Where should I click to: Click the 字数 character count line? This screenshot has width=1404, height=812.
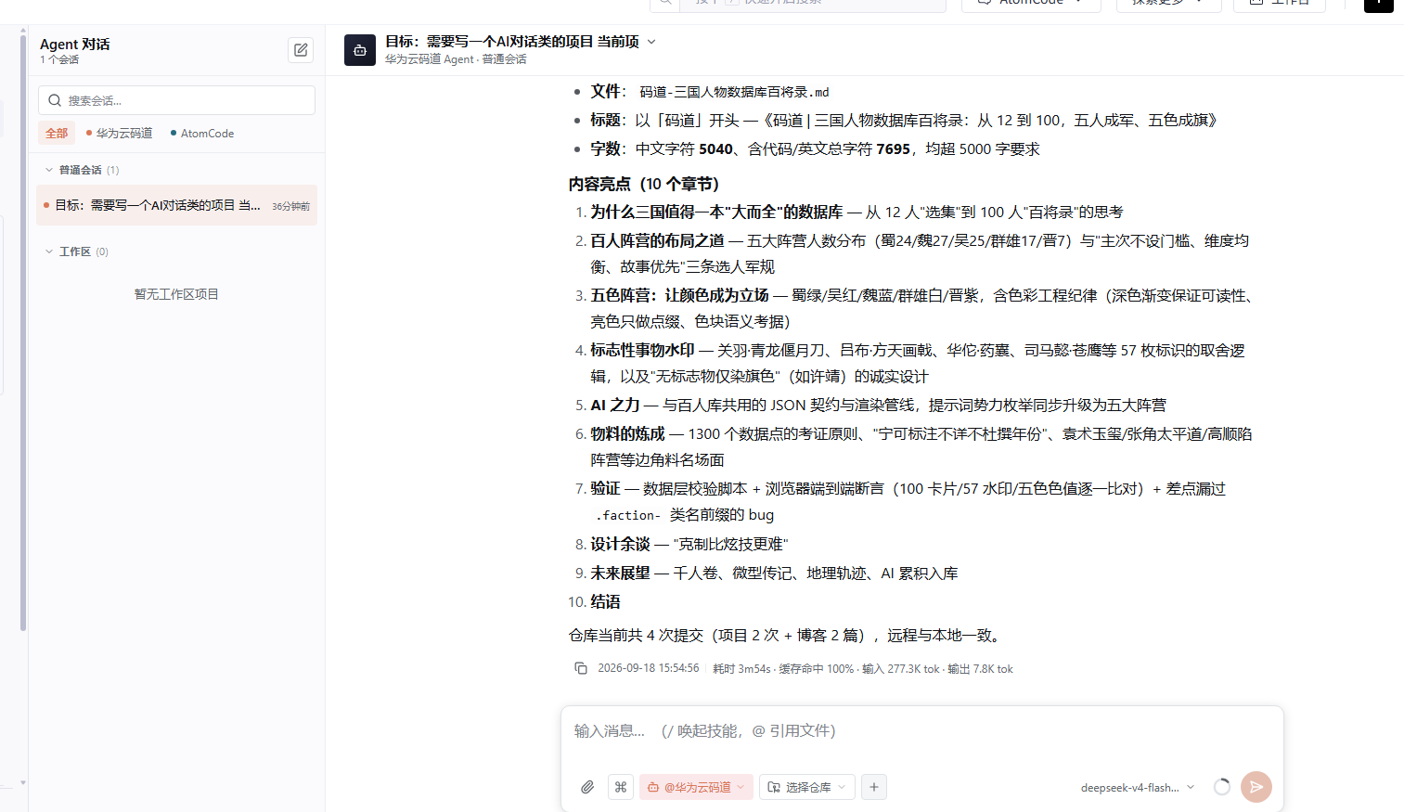click(815, 148)
